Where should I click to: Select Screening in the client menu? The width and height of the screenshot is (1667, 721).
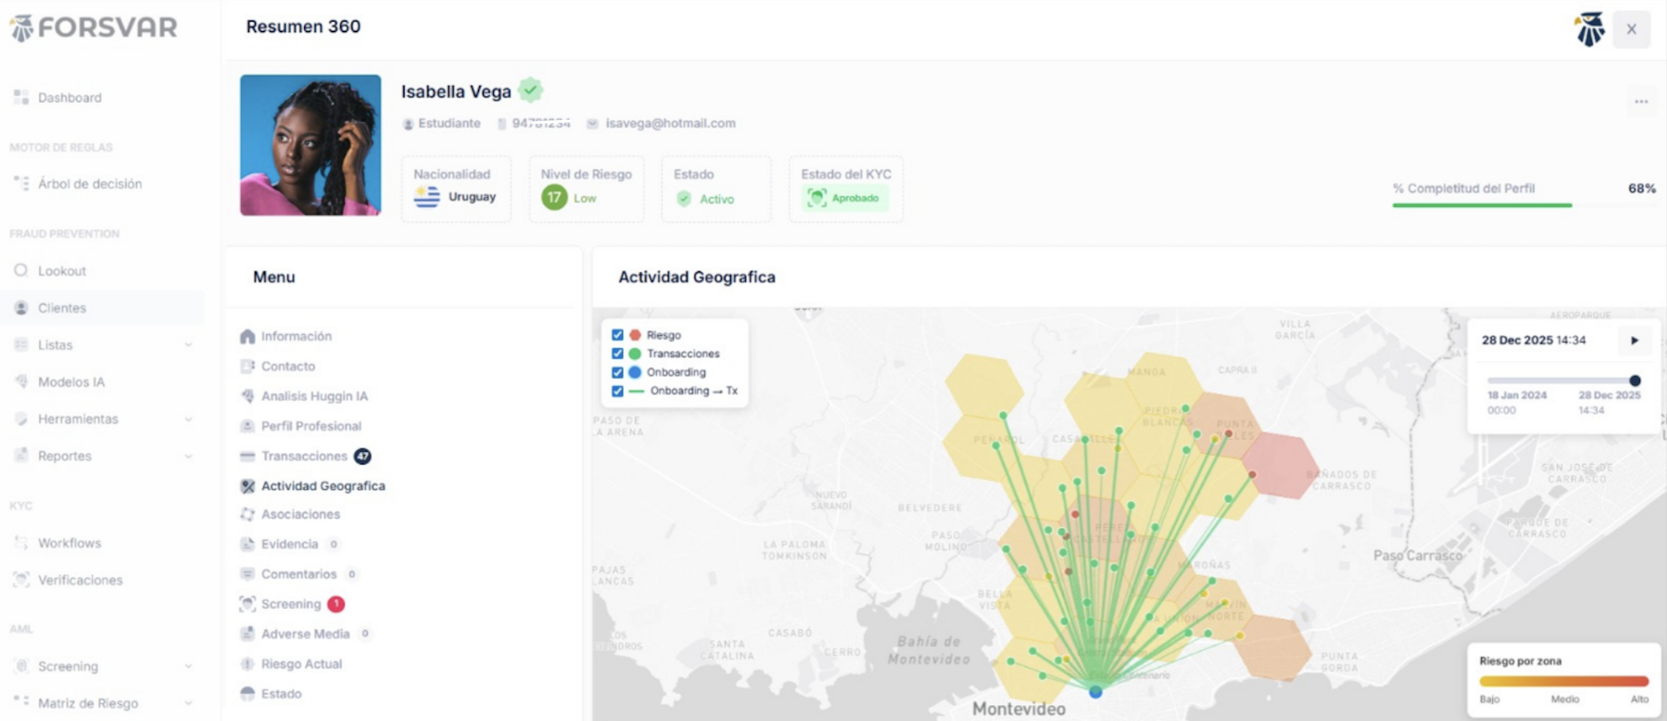pyautogui.click(x=290, y=604)
